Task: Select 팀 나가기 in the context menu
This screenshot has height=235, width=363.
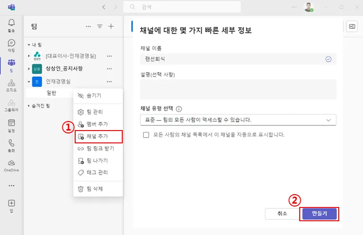Action: click(x=98, y=161)
